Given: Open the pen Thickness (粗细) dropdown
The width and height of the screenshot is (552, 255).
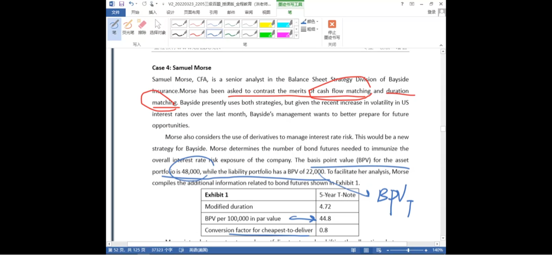Looking at the screenshot, I should (x=309, y=29).
